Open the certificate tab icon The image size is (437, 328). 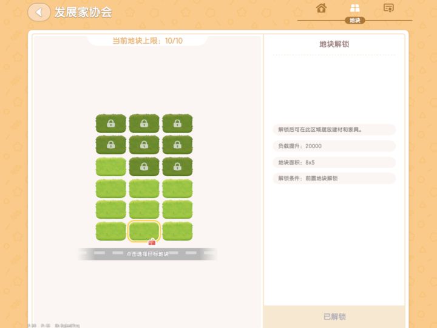(388, 8)
